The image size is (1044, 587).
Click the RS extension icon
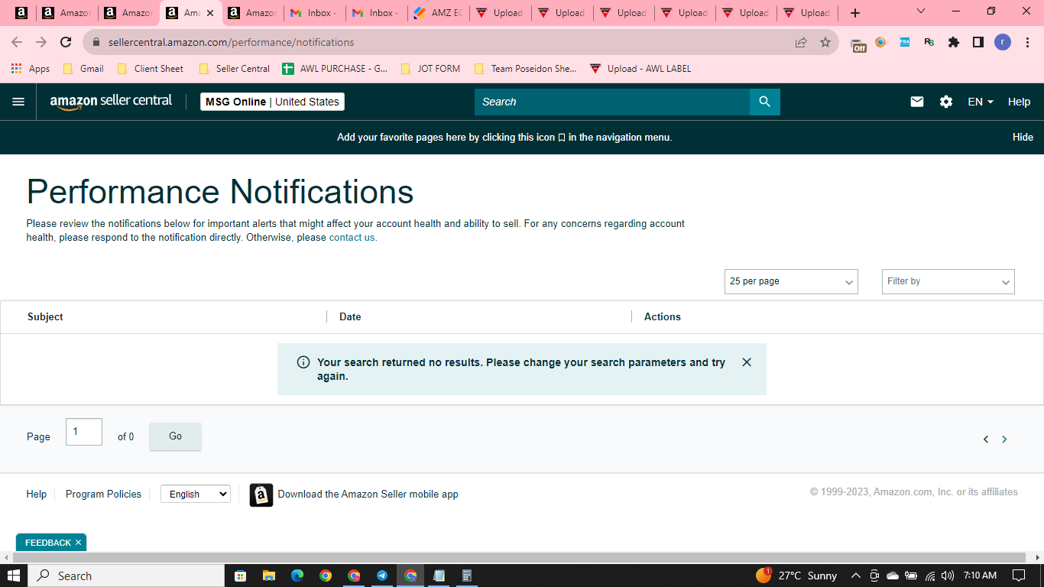[x=929, y=42]
